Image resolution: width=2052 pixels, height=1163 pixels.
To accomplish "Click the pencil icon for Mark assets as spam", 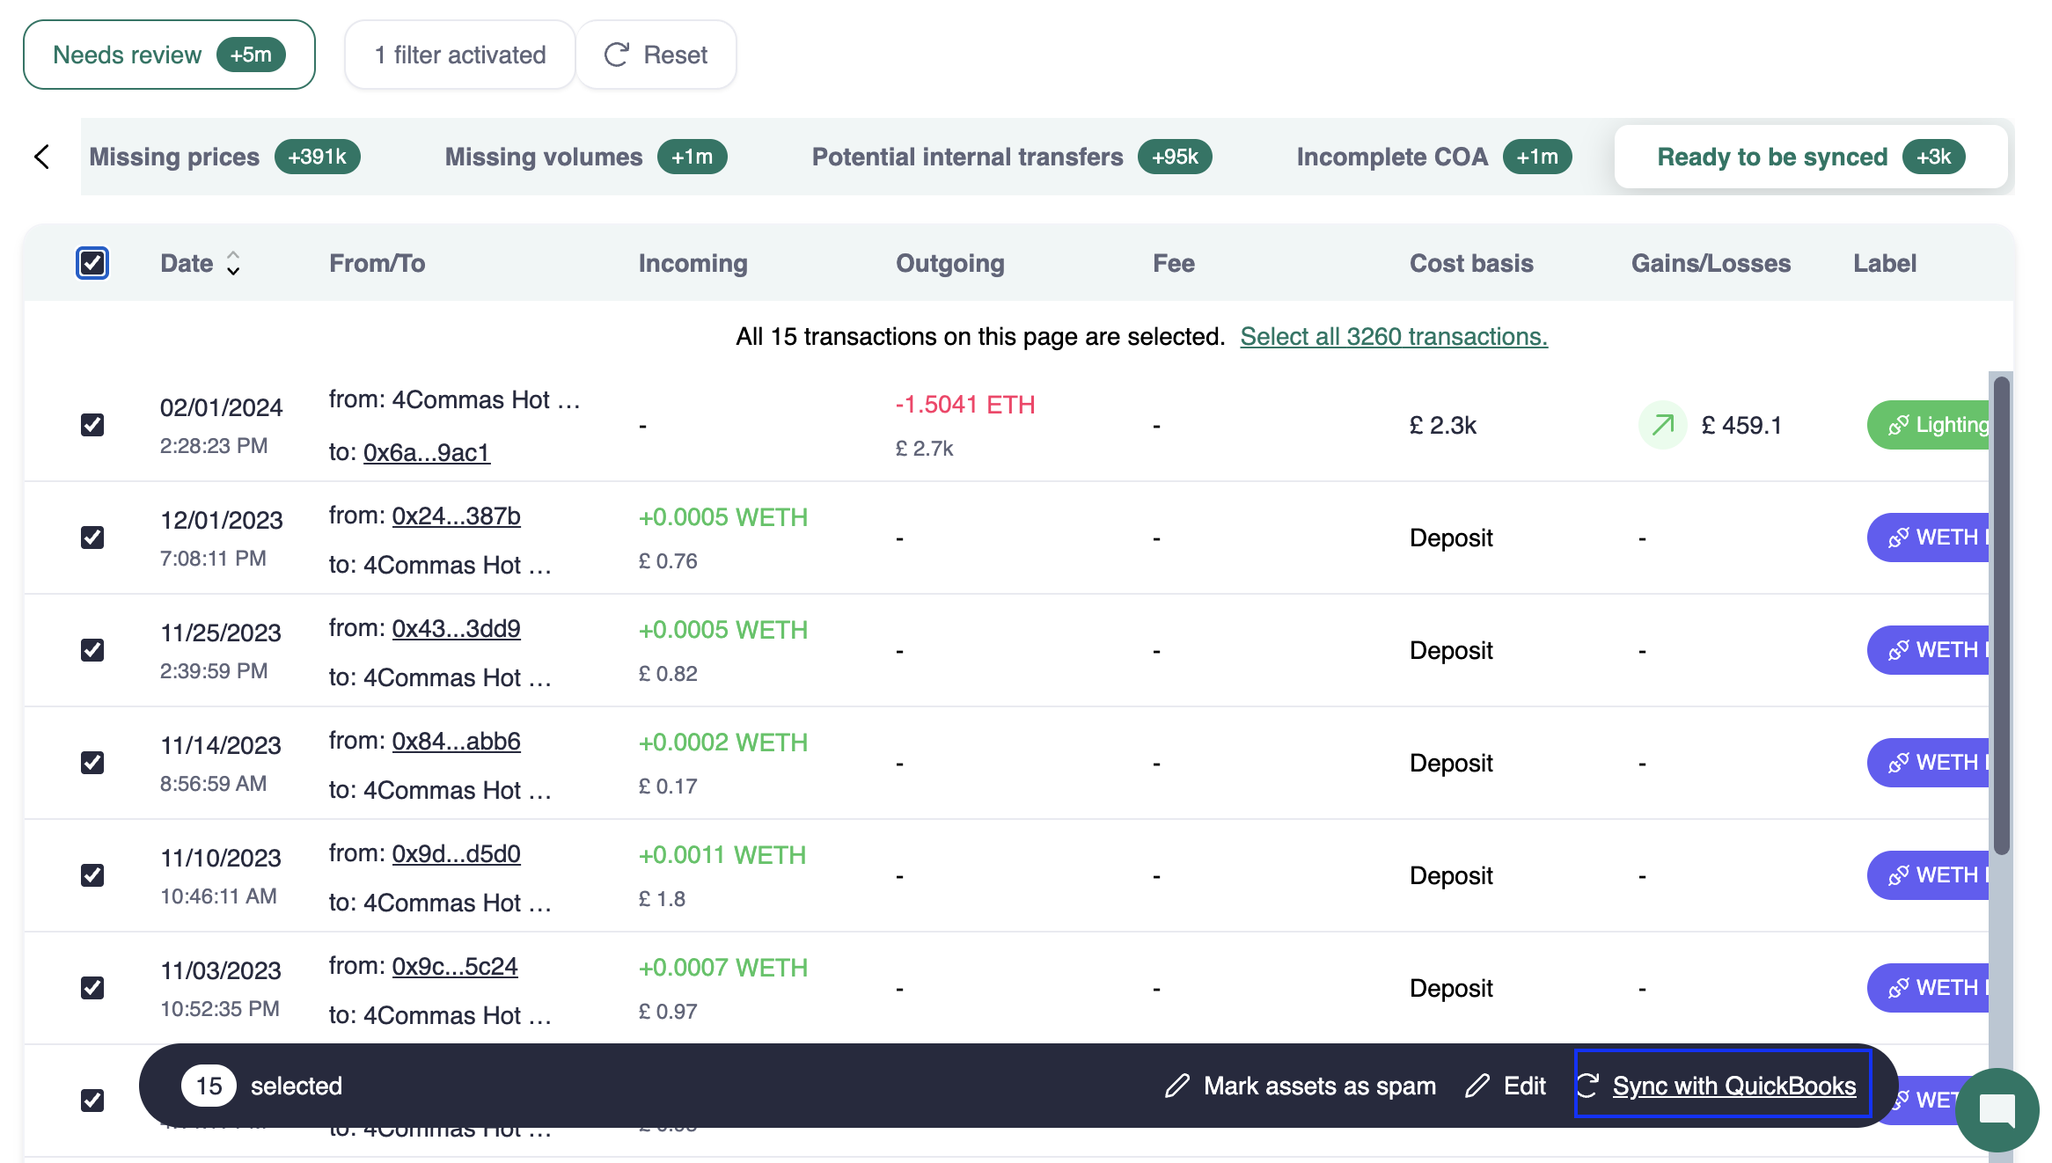I will (1176, 1086).
